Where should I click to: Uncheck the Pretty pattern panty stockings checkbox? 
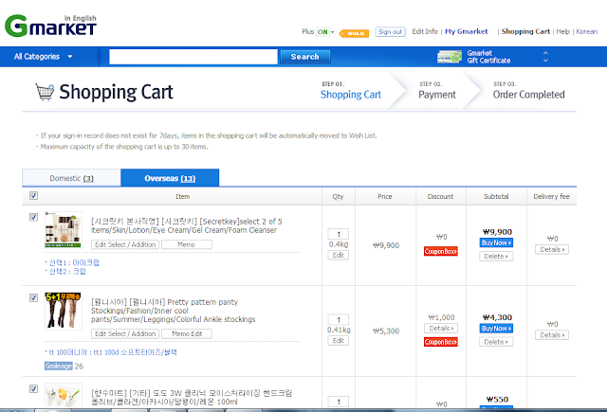34,297
